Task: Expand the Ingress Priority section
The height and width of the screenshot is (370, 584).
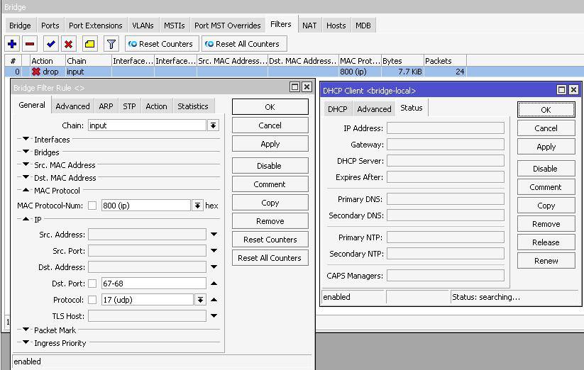Action: tap(26, 342)
